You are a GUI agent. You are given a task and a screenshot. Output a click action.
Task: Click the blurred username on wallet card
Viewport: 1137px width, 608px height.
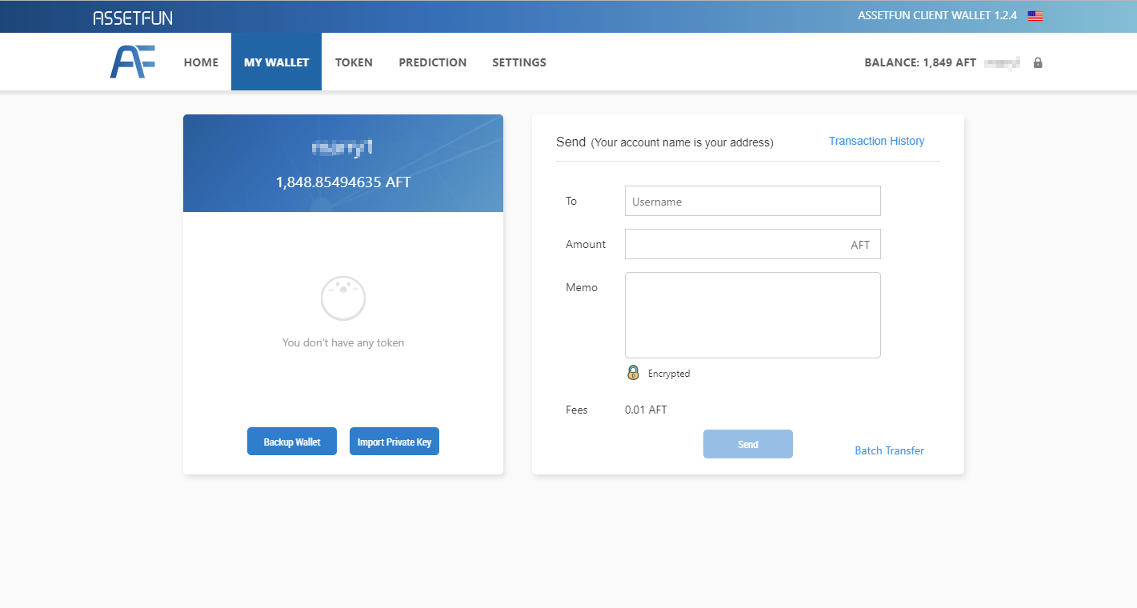(x=343, y=147)
